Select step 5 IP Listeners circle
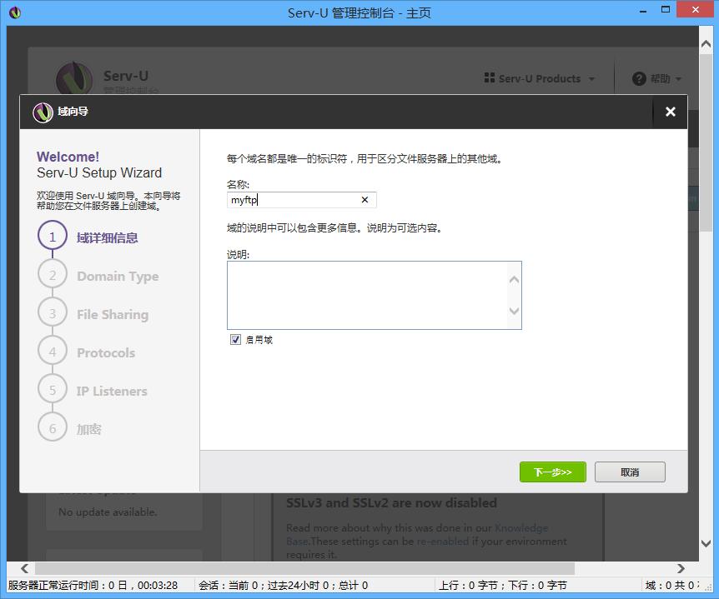 (53, 390)
